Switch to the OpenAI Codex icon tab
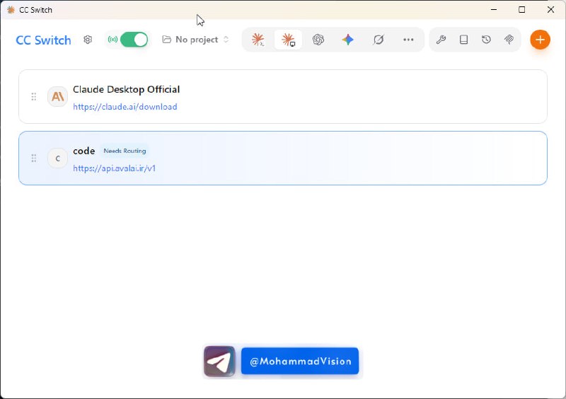566x399 pixels. click(x=318, y=40)
